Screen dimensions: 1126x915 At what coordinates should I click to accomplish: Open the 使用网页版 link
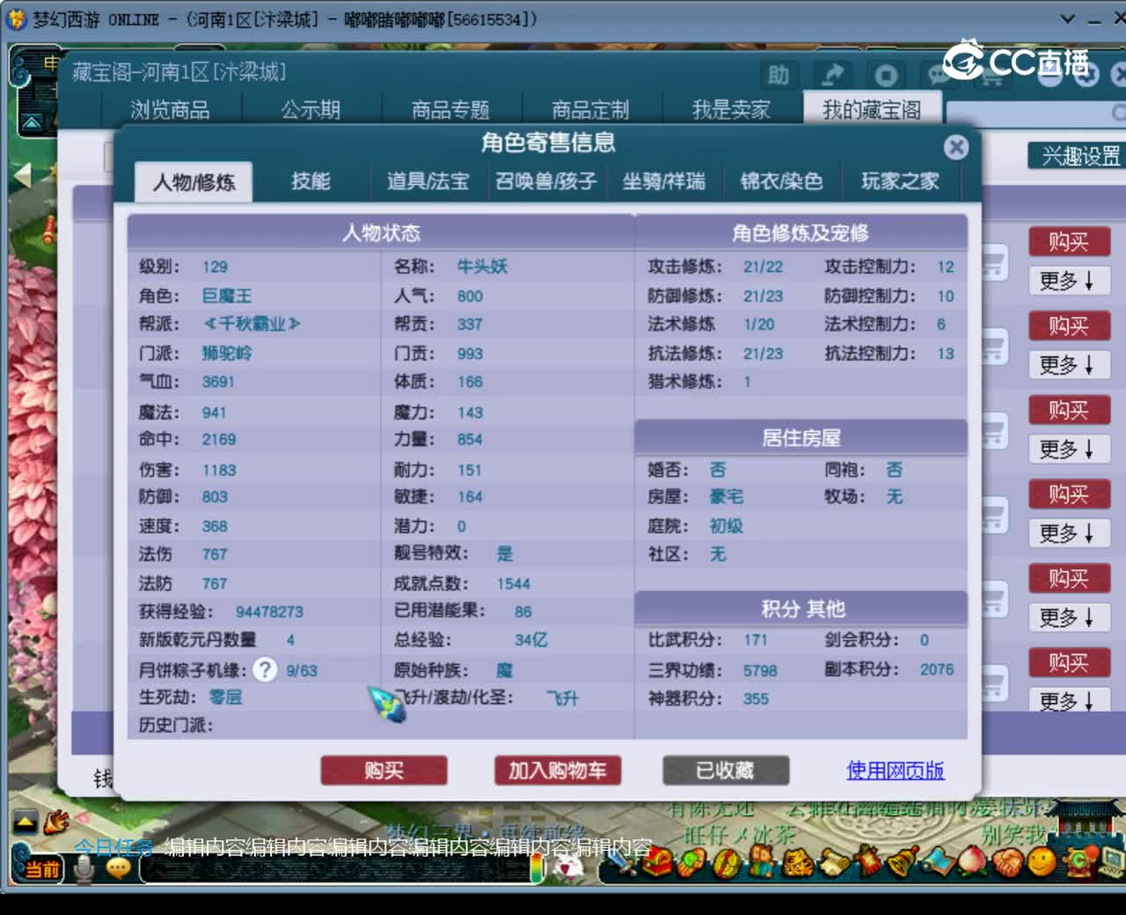coord(896,771)
